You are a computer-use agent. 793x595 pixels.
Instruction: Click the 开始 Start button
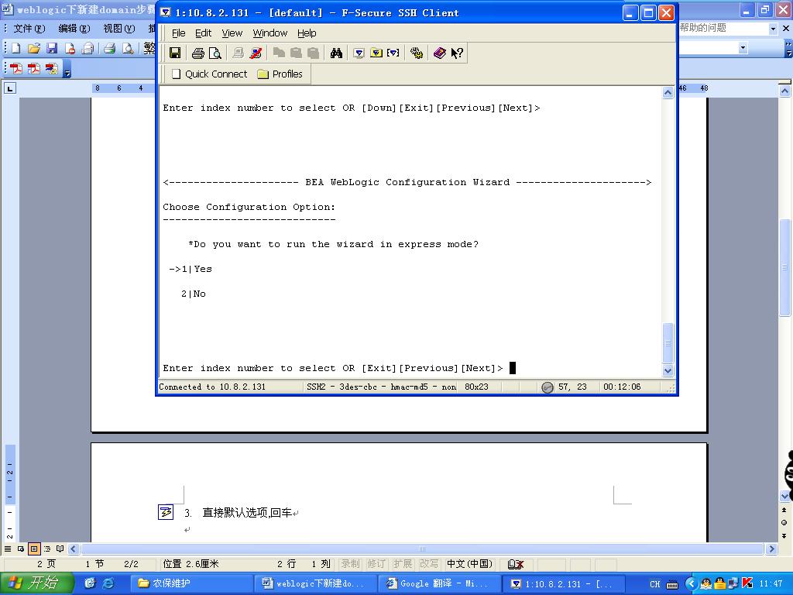click(37, 583)
